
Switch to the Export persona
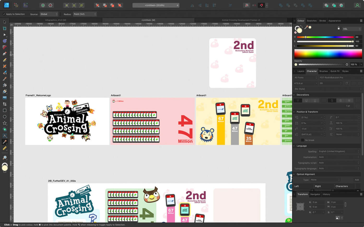coord(25,5)
